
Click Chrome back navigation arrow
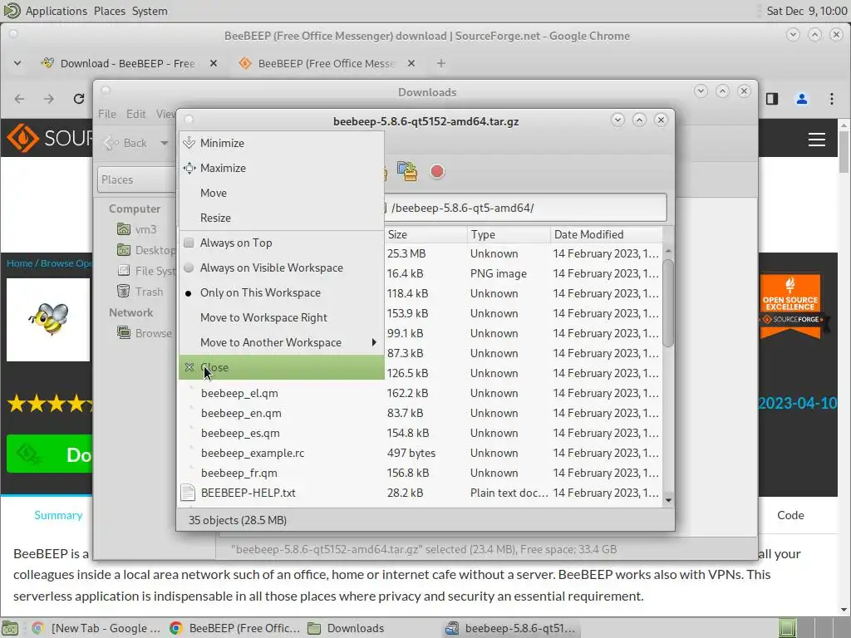point(20,99)
